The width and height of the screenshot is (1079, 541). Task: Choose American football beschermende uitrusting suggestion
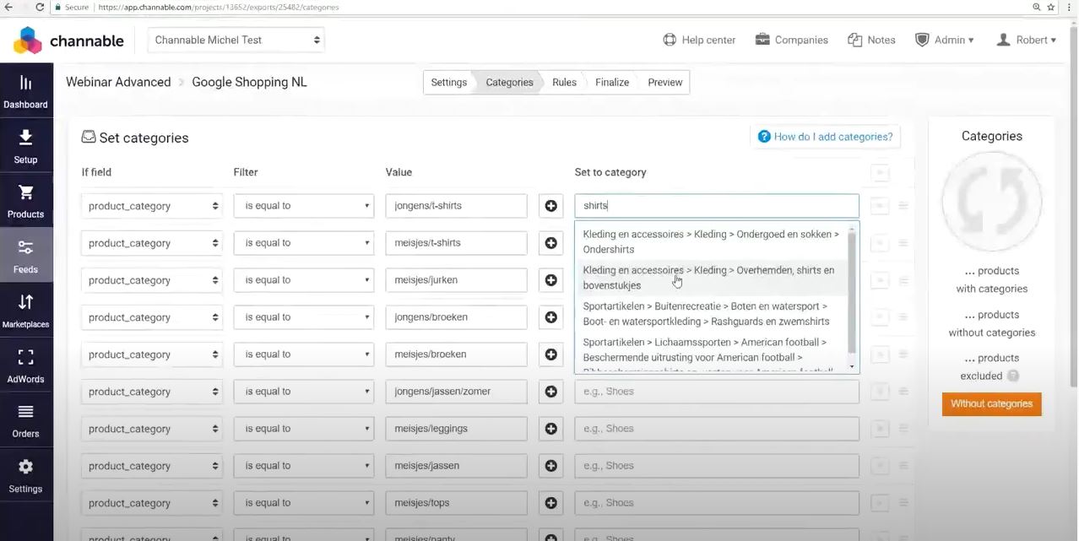(712, 354)
